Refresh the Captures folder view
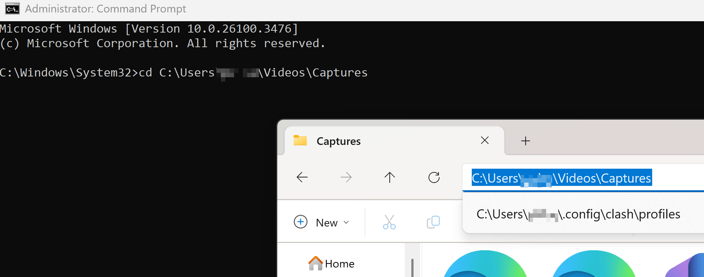The width and height of the screenshot is (704, 277). click(x=434, y=177)
